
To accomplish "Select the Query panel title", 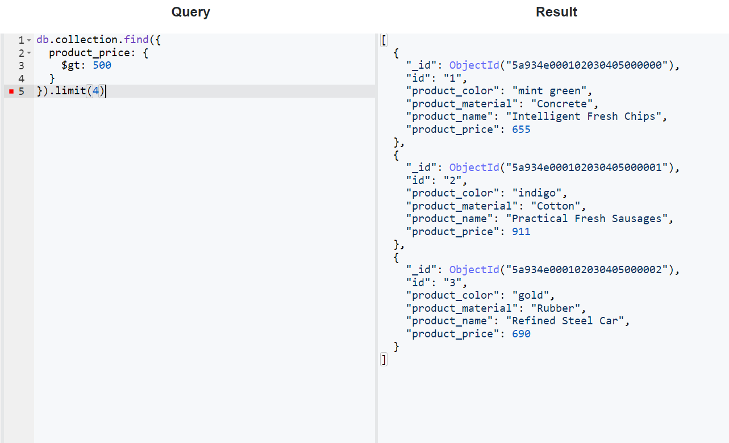I will point(190,11).
